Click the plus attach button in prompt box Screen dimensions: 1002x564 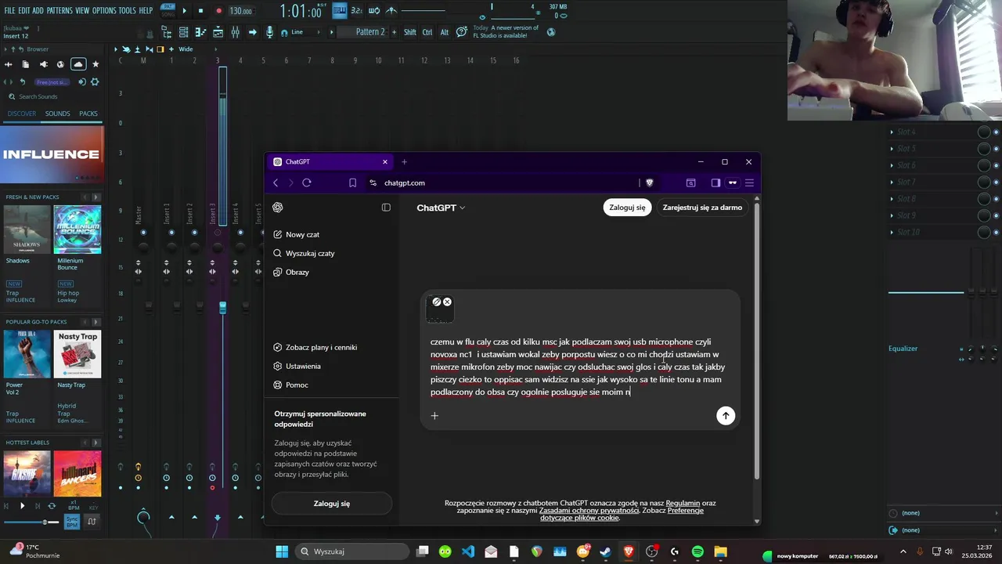click(x=434, y=416)
